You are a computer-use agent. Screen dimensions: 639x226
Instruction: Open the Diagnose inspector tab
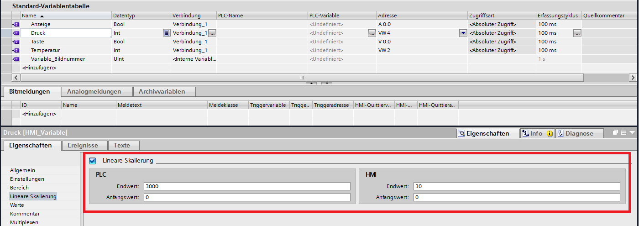579,133
